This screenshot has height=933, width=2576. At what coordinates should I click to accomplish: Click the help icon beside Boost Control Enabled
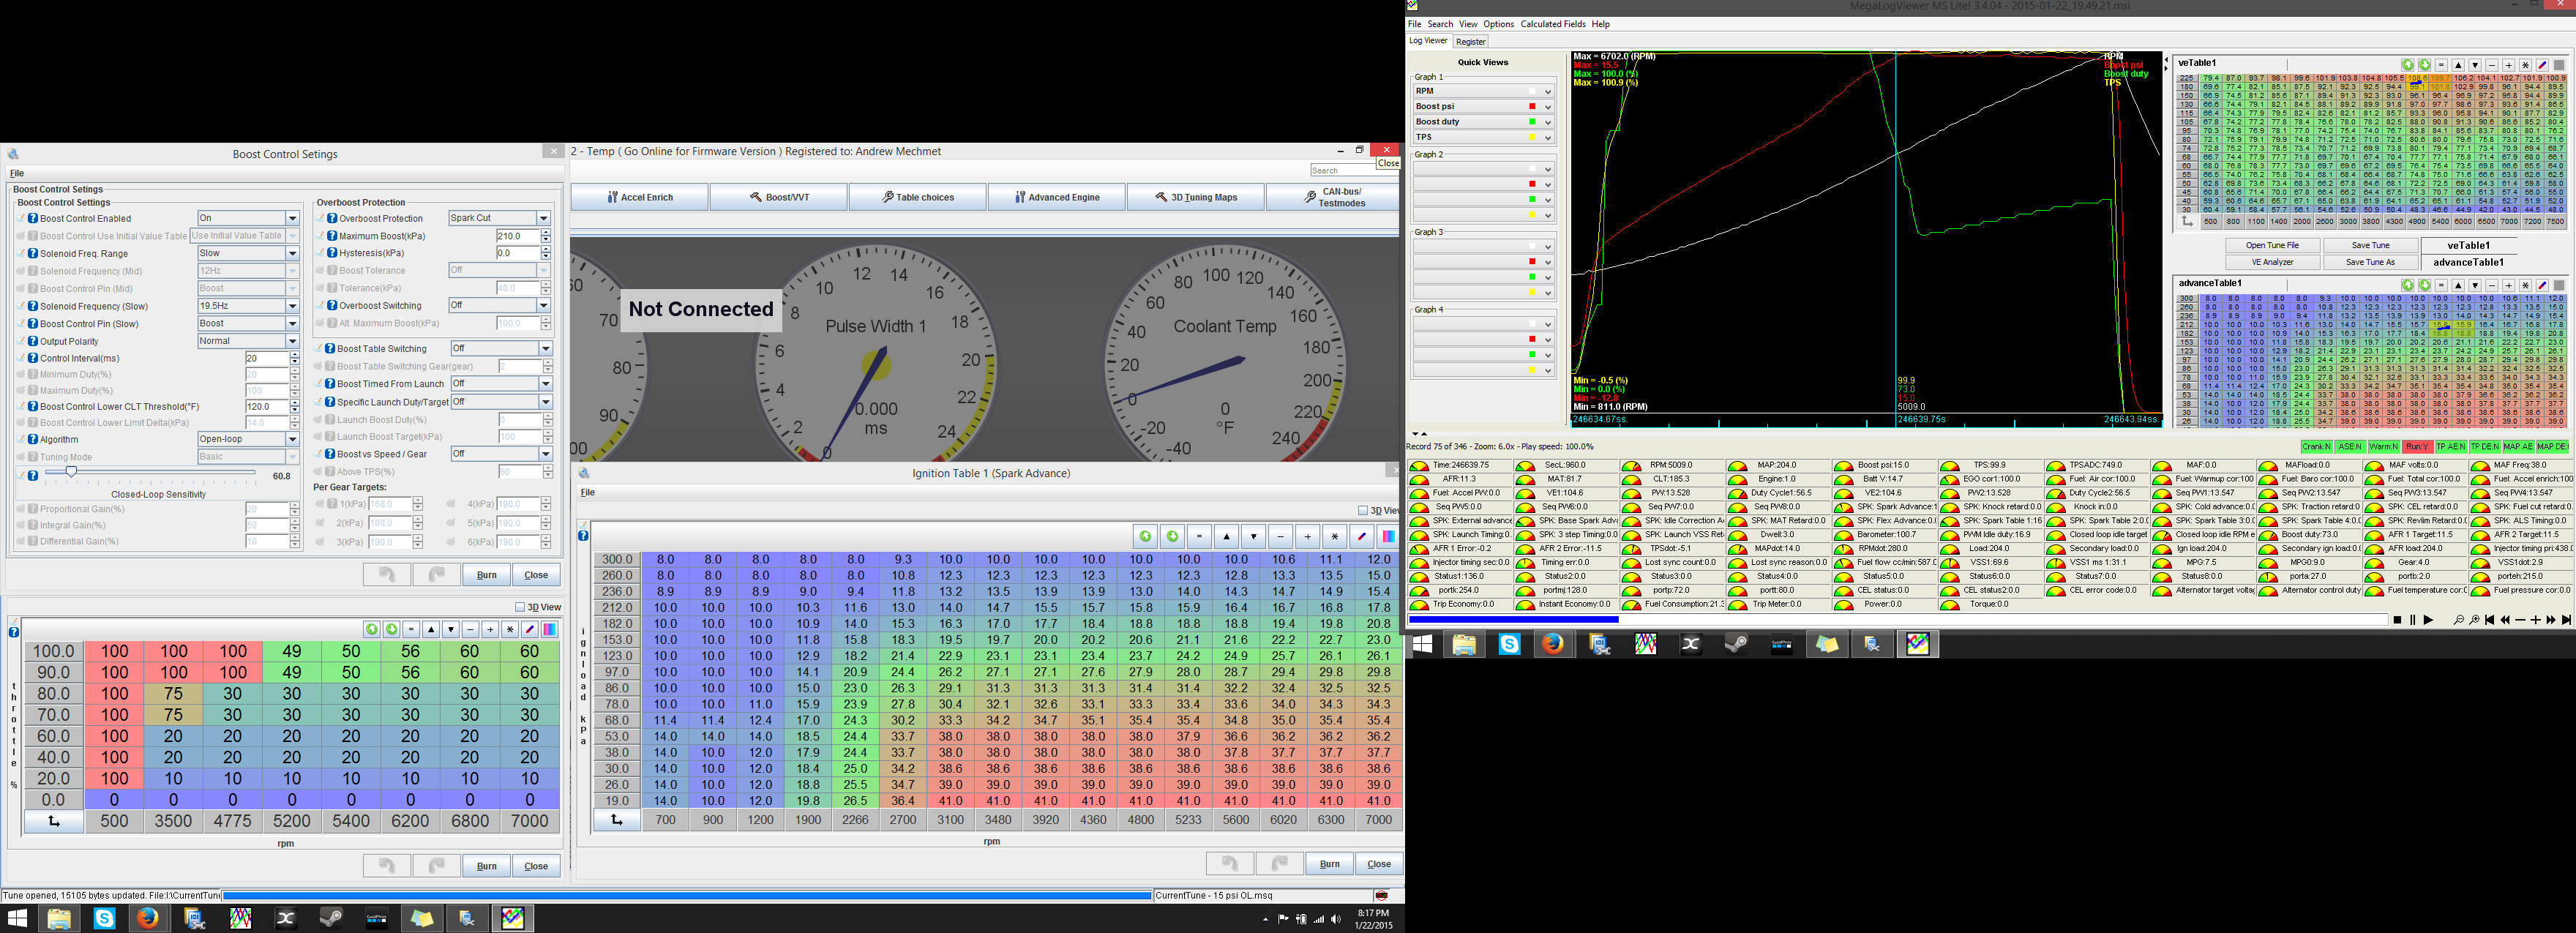[x=32, y=218]
